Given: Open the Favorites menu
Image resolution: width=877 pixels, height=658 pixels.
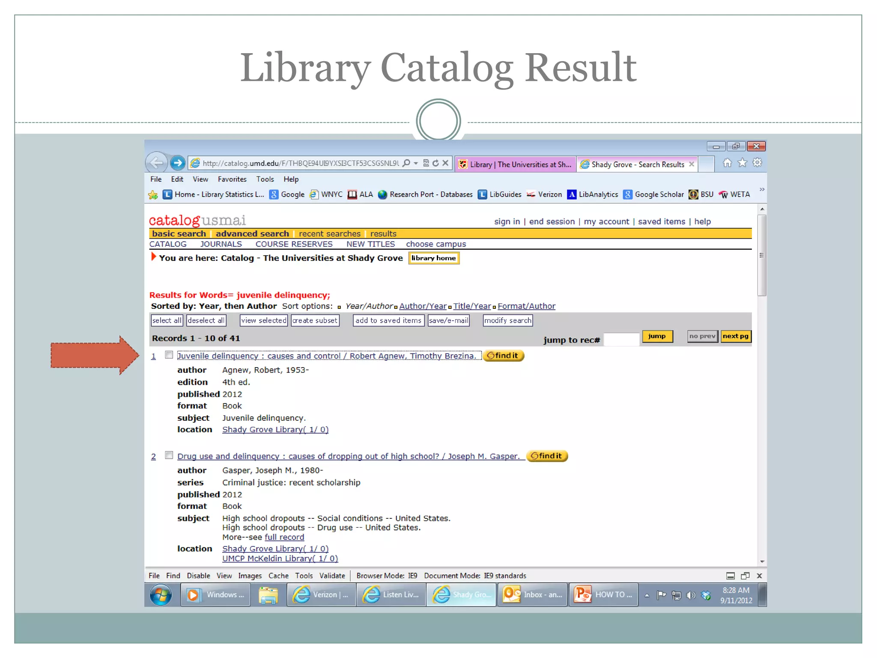Looking at the screenshot, I should [x=232, y=179].
